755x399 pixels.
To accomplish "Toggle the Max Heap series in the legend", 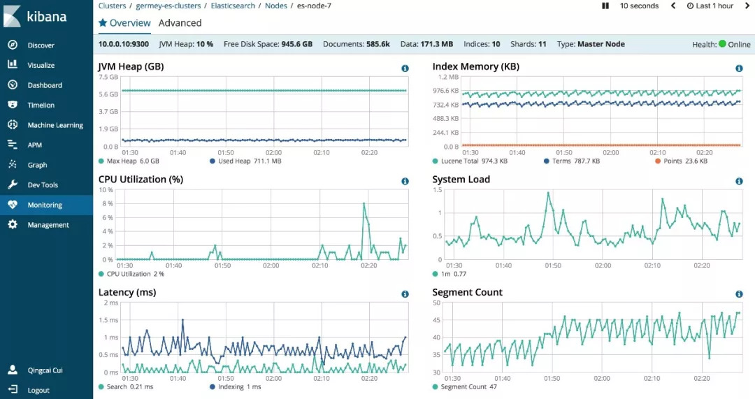I will 129,161.
